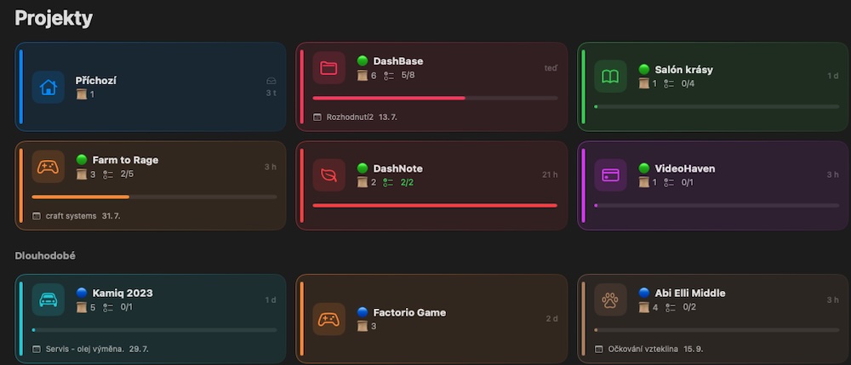Click the DashBase red folder icon
The image size is (851, 365).
pyautogui.click(x=328, y=68)
